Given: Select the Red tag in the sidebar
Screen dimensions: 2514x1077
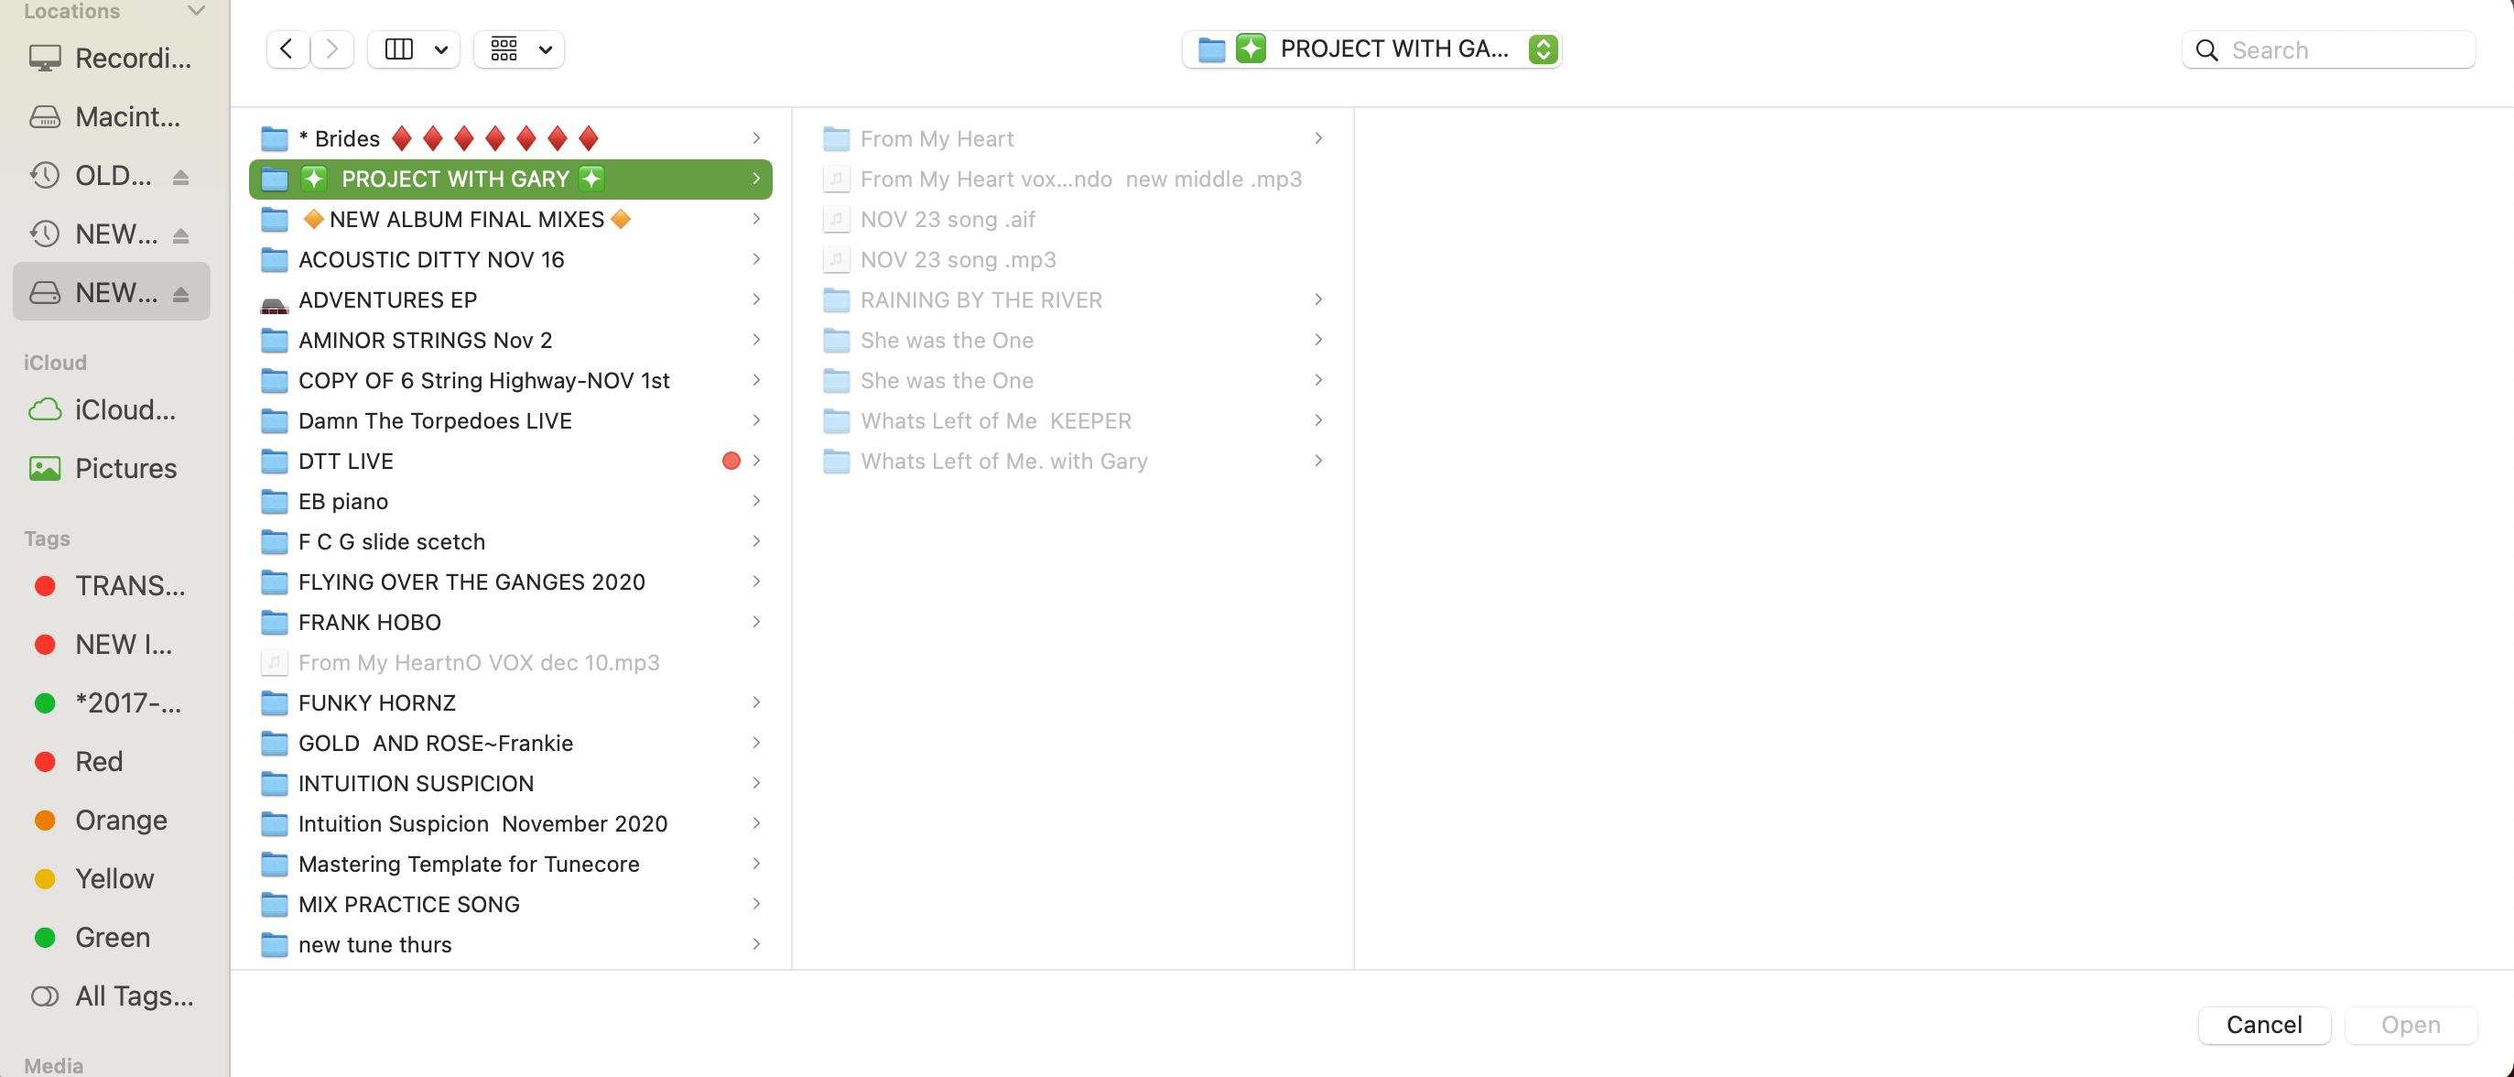Looking at the screenshot, I should click(x=99, y=761).
